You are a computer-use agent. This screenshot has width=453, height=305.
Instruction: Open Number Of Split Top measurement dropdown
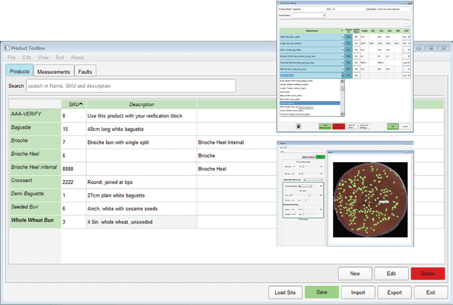(343, 56)
